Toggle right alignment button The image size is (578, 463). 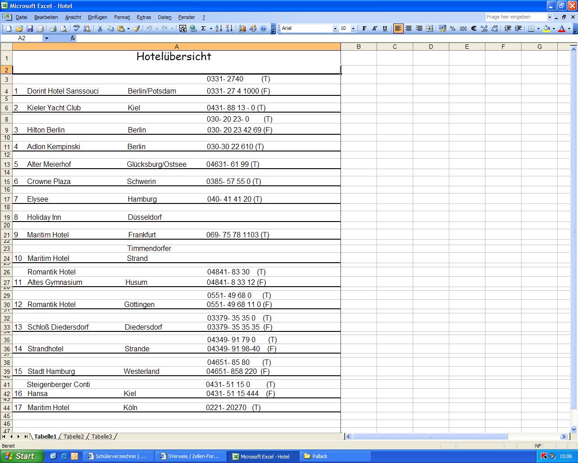pos(419,28)
